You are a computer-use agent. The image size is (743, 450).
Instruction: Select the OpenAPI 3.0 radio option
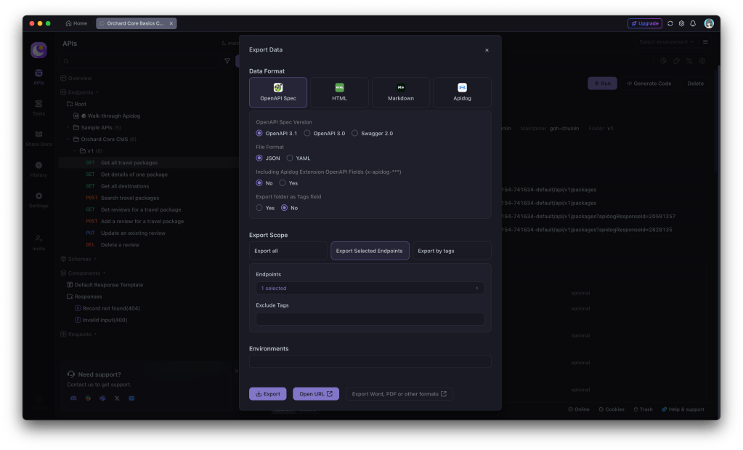point(307,134)
